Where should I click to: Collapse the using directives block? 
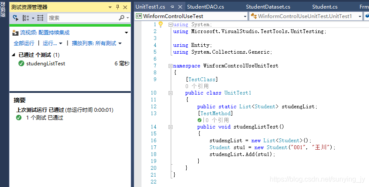[170, 25]
